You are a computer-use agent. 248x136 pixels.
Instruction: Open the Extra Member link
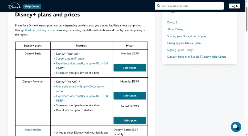[33, 130]
